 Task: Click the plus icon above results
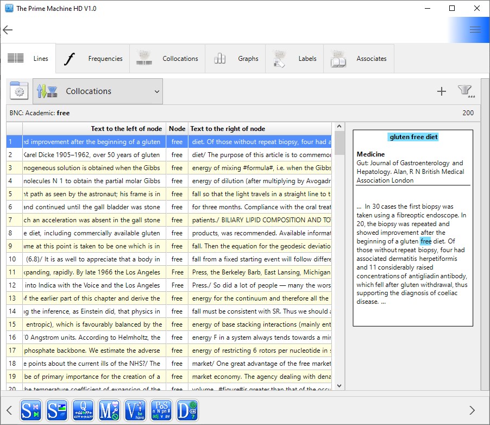pos(441,91)
